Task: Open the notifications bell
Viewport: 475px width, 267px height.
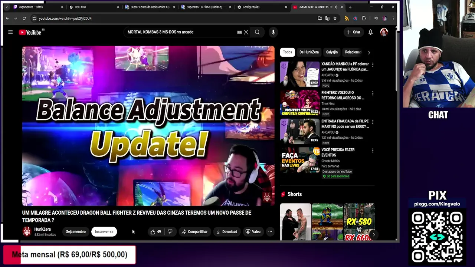Action: tap(370, 32)
